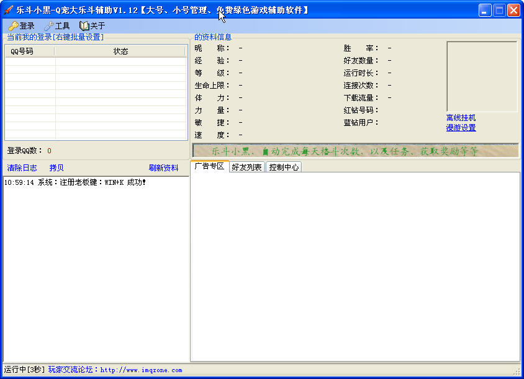Click the 玩家交流论坛 status label
Viewport: 524px width, 379px height.
pyautogui.click(x=73, y=370)
